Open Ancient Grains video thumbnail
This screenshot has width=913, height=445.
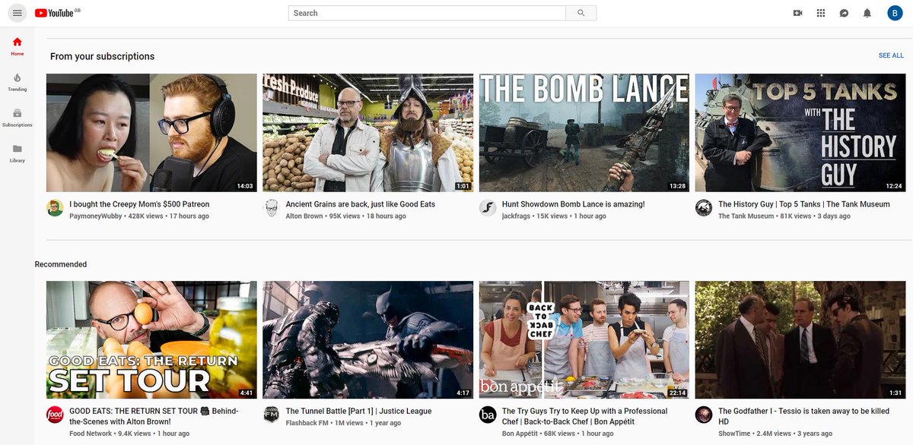point(368,133)
